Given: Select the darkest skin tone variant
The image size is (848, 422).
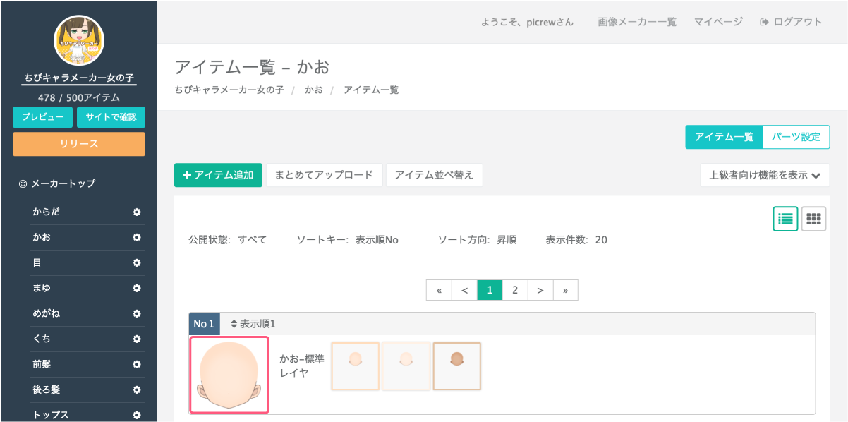Looking at the screenshot, I should 456,366.
